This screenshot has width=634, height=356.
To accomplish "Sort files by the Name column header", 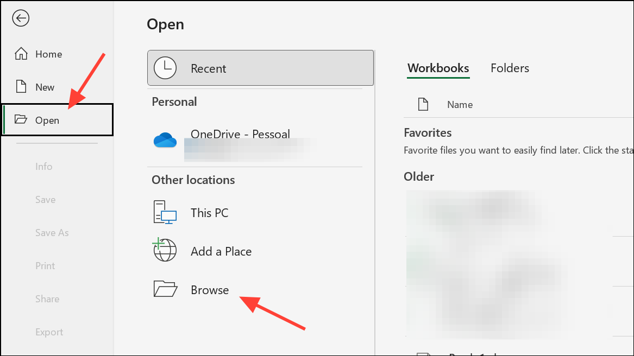I will 460,104.
